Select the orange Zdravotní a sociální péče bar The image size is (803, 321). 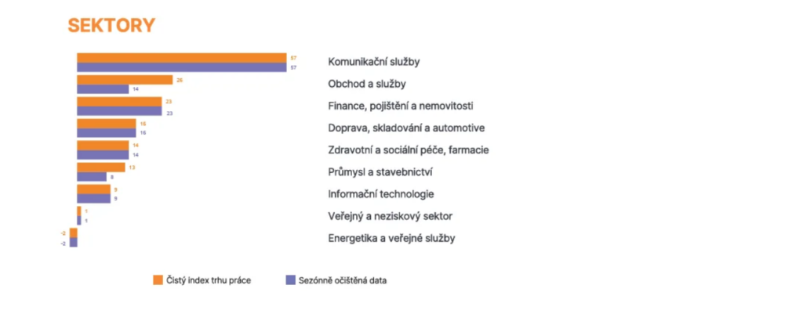(x=103, y=145)
